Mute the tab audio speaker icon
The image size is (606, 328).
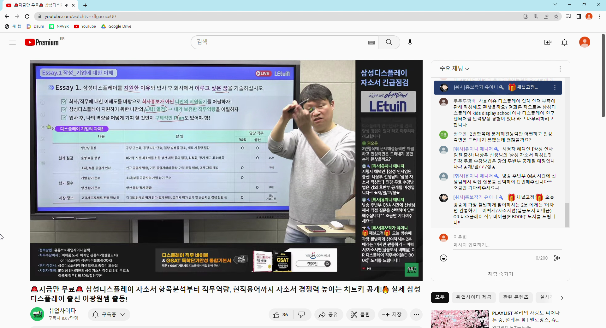point(66,5)
